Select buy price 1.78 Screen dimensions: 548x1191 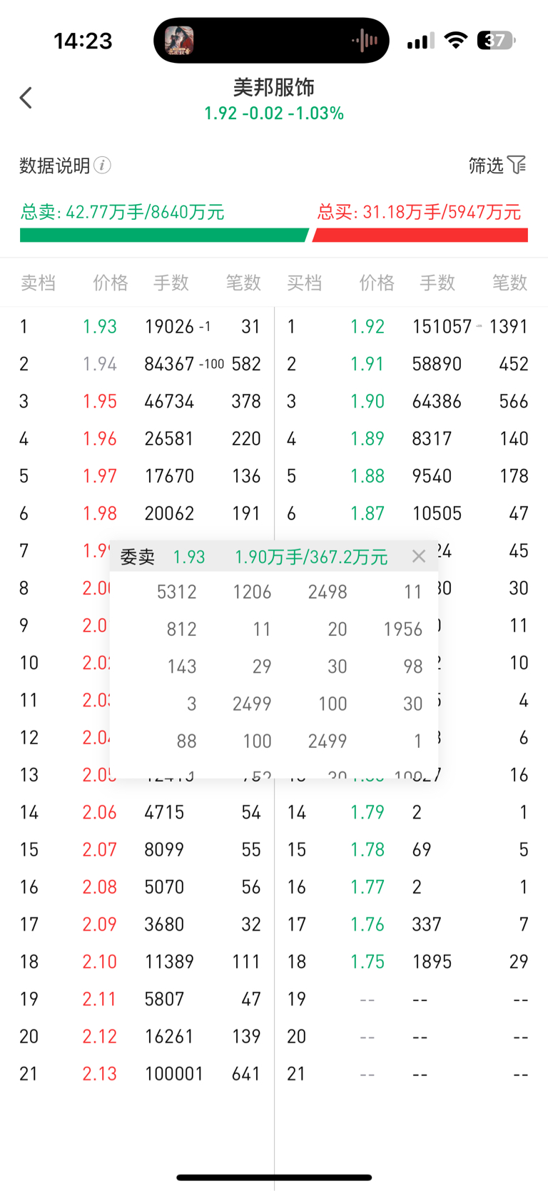pos(367,849)
